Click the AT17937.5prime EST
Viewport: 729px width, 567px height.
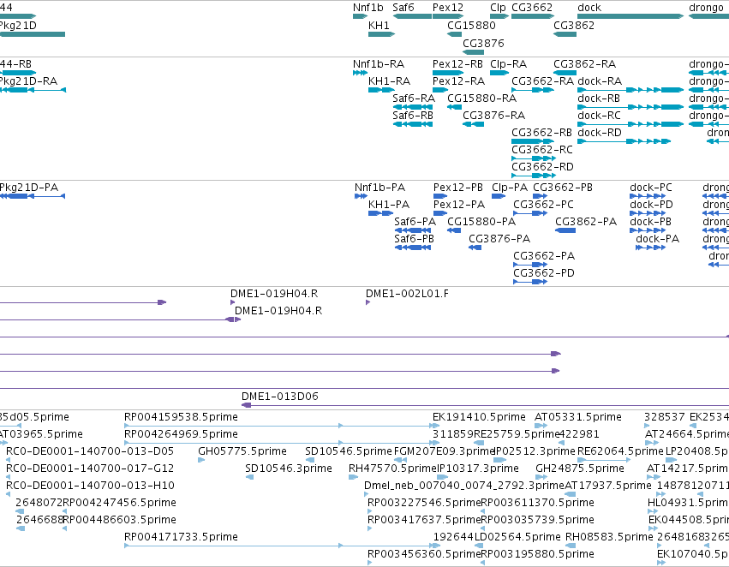(570, 494)
